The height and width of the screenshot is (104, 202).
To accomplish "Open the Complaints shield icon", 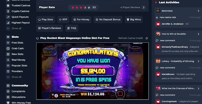I will 8,91.
